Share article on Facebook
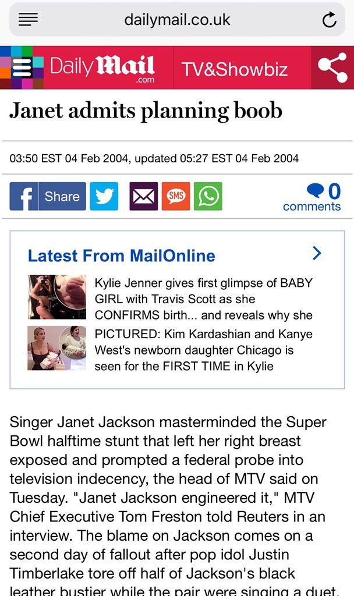The width and height of the screenshot is (354, 596). pyautogui.click(x=48, y=196)
